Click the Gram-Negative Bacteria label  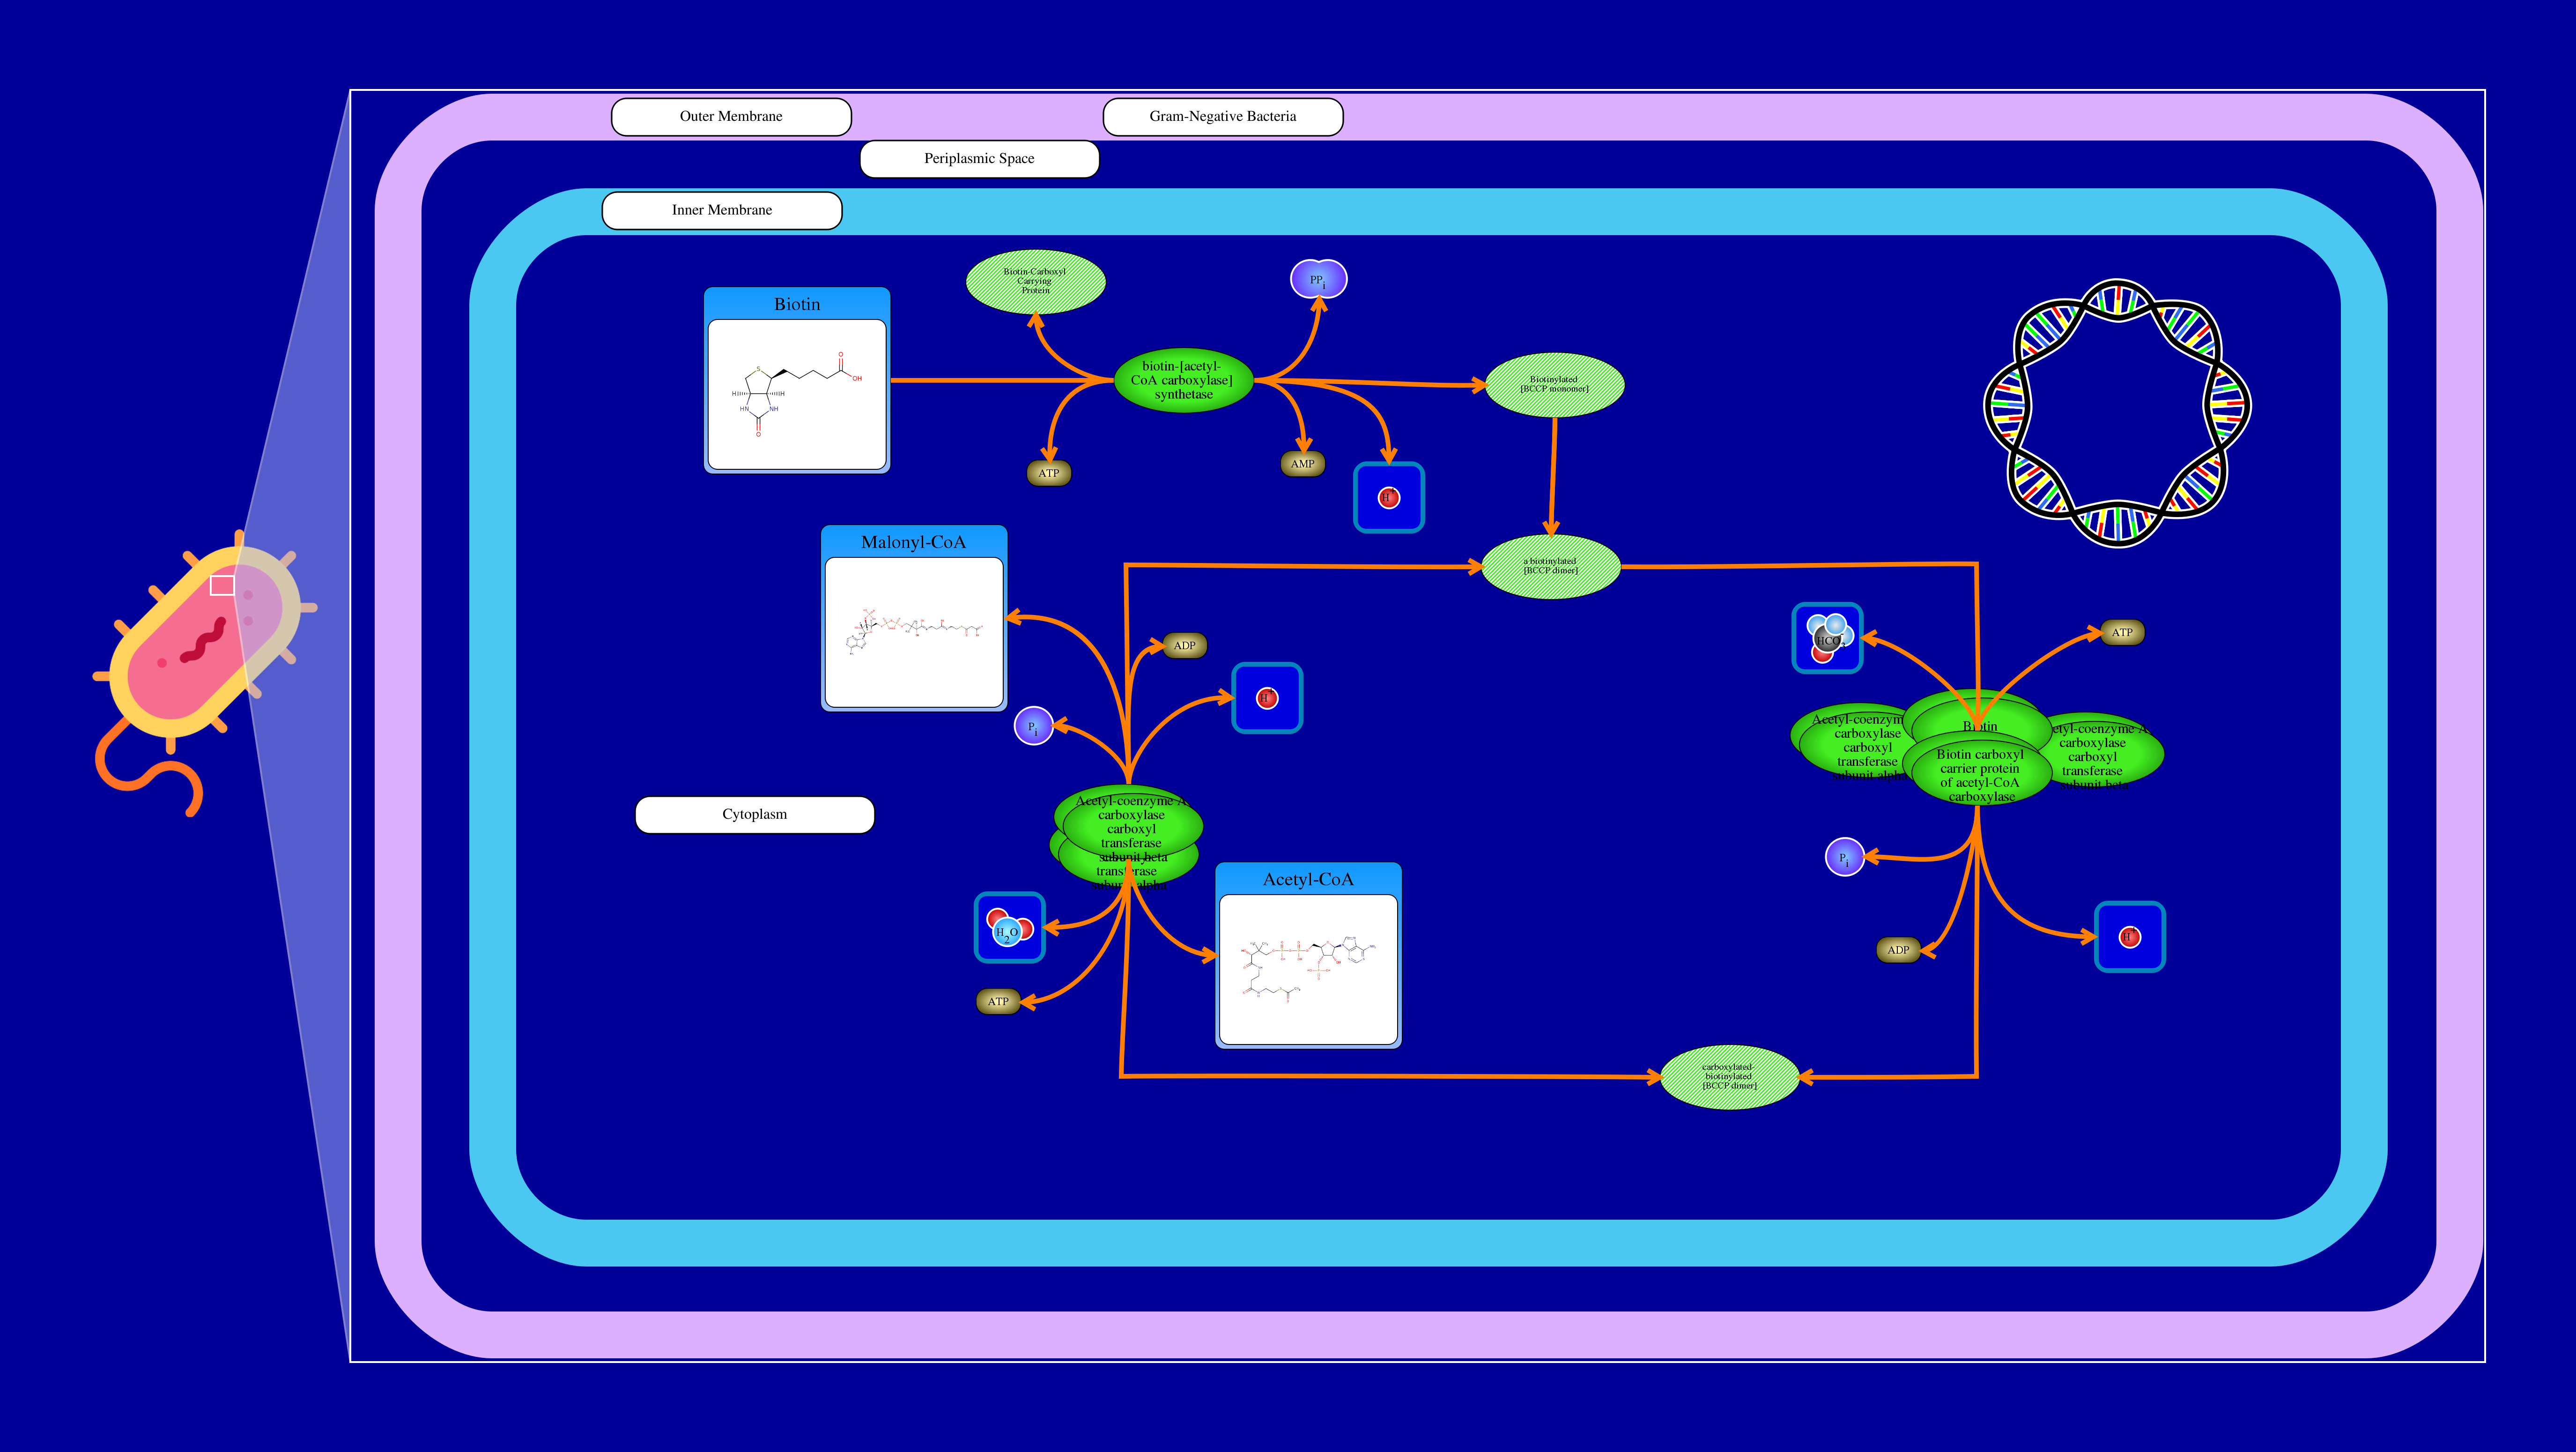pos(1222,117)
